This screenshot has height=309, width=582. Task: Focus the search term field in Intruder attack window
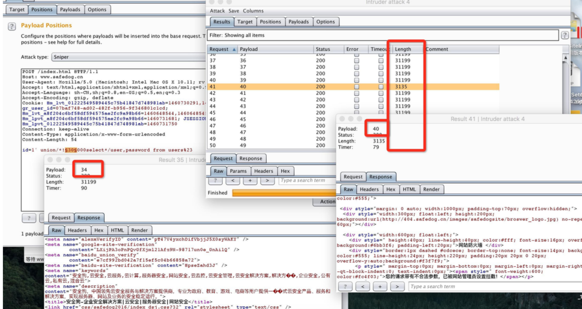(x=307, y=180)
